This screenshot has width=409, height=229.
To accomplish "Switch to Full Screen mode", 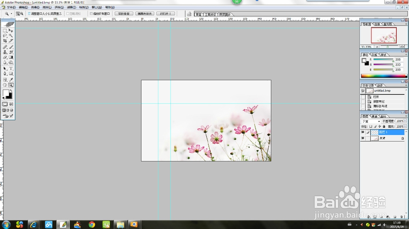I will coord(12,110).
